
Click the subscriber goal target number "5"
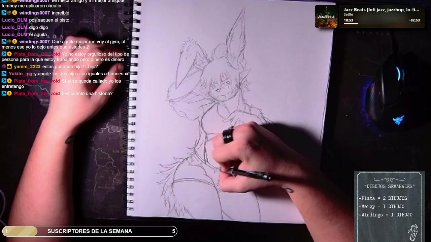[173, 231]
